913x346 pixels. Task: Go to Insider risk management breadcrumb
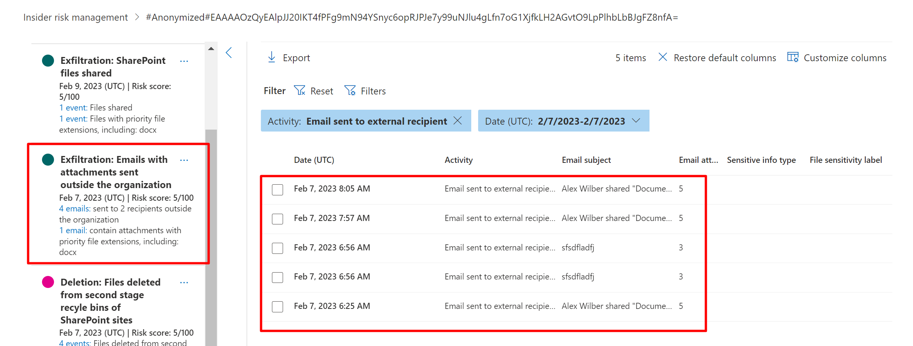tap(75, 18)
